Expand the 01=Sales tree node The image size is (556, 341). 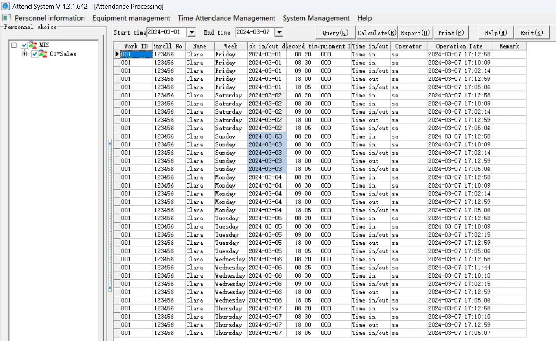[x=25, y=54]
